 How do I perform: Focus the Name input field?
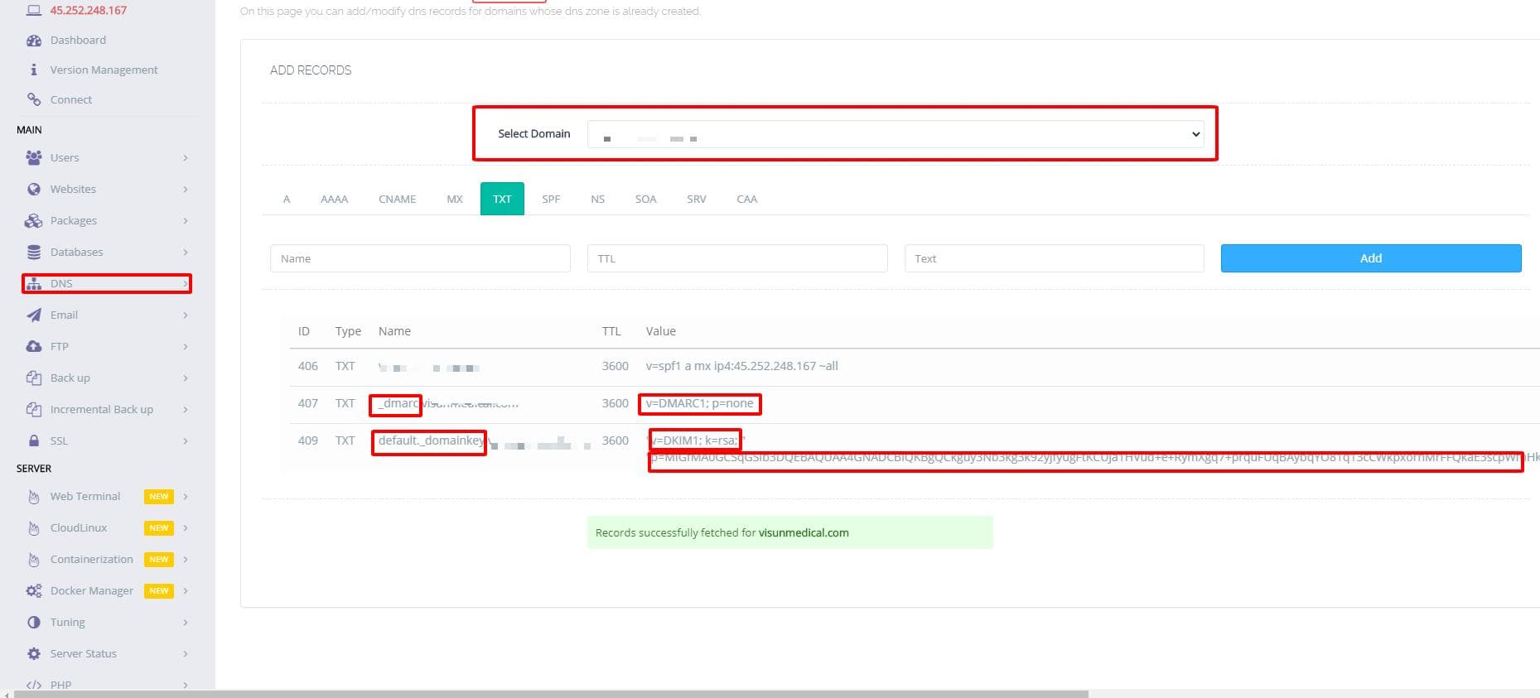[420, 258]
